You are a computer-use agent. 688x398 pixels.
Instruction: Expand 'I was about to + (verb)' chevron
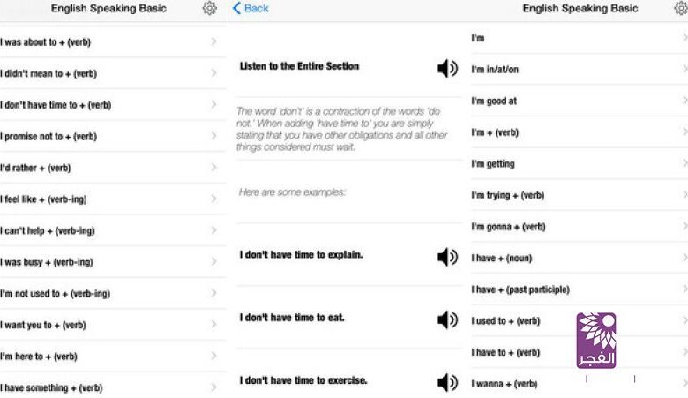coord(214,42)
